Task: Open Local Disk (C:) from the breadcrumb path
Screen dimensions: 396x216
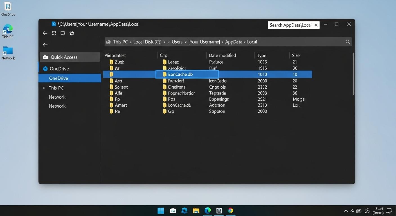Action: [x=147, y=42]
